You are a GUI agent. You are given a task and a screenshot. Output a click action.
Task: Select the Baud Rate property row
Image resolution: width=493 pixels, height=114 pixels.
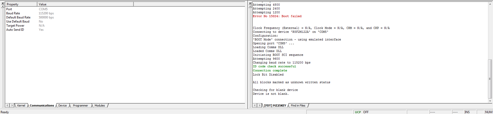pos(125,13)
